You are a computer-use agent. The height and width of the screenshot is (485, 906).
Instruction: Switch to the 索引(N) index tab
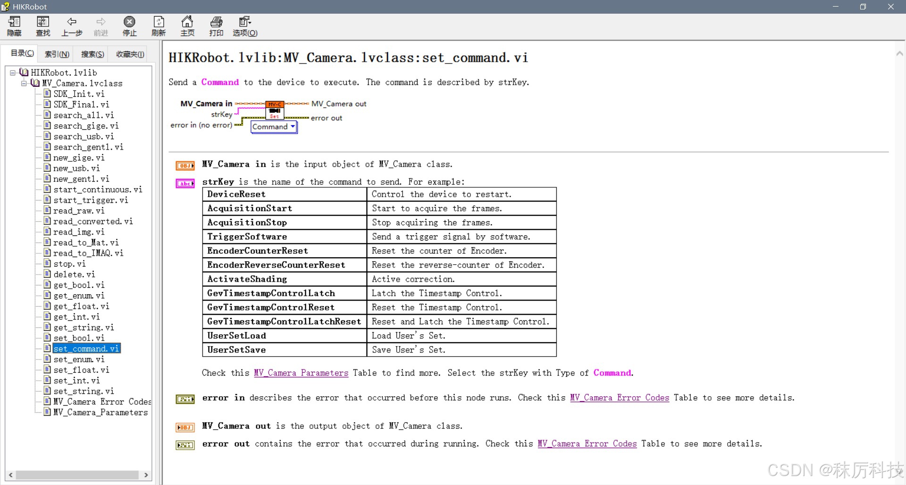(57, 54)
